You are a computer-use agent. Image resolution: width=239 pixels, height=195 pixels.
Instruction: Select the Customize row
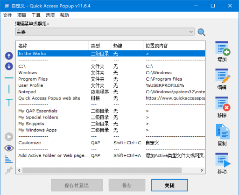(111, 143)
